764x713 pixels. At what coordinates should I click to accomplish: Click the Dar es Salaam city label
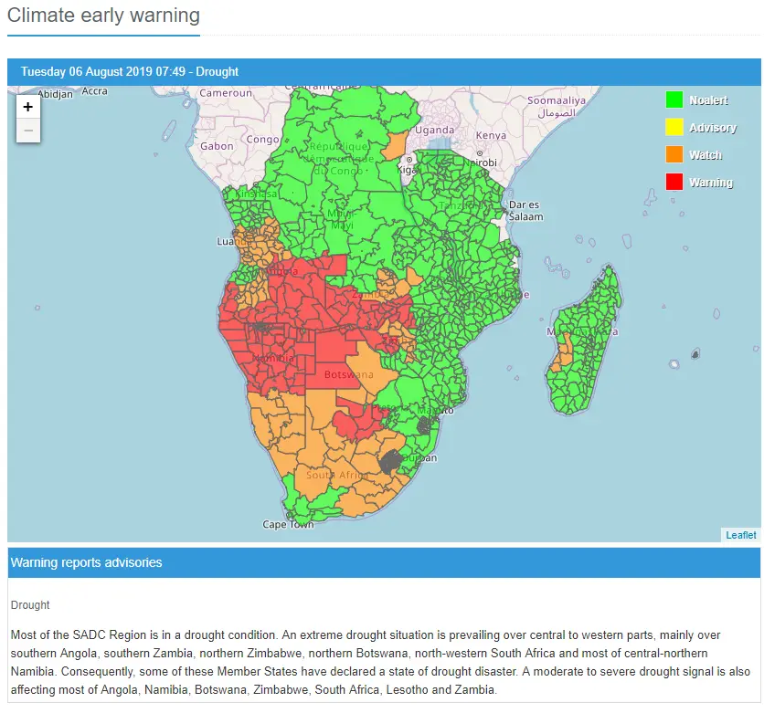point(525,211)
